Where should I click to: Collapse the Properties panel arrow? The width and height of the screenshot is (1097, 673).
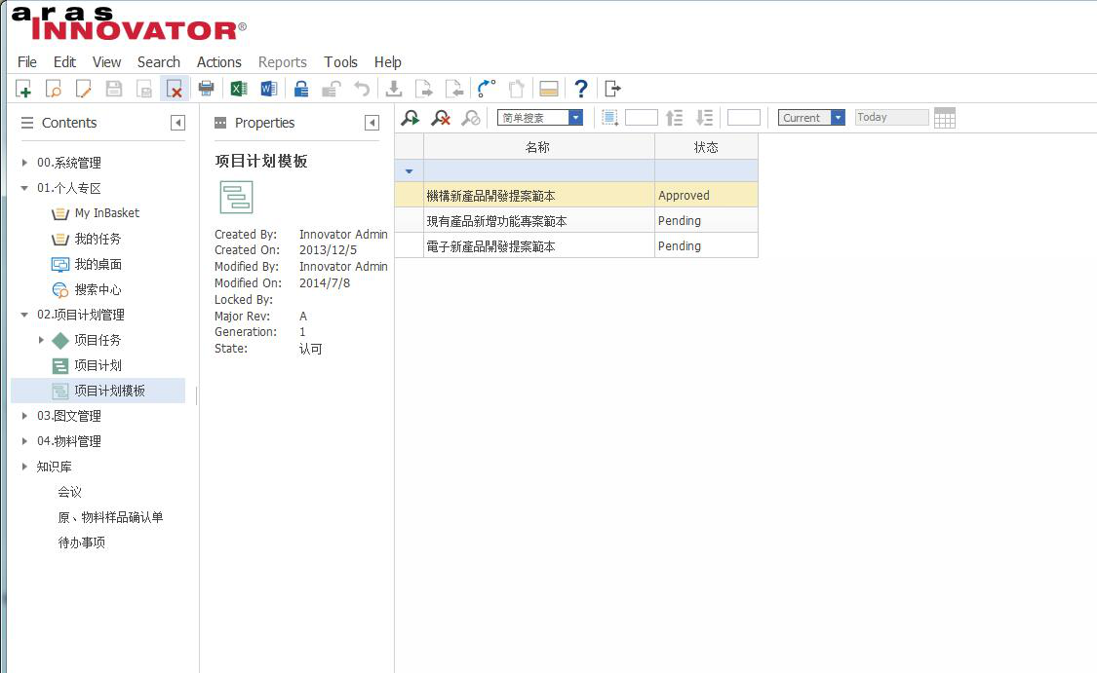[372, 123]
